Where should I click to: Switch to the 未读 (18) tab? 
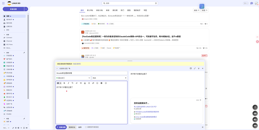[99, 10]
